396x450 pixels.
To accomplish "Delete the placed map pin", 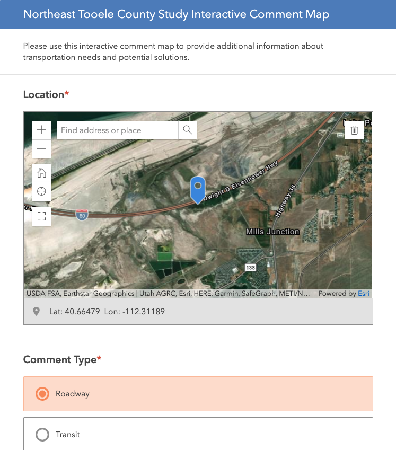I will (354, 130).
